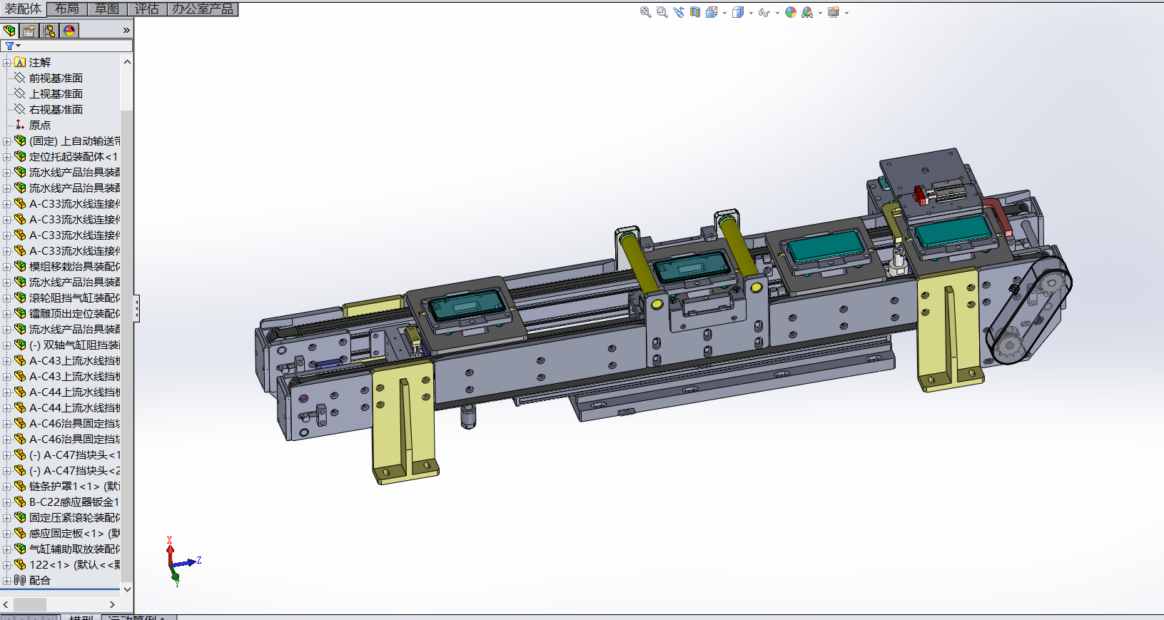Expand the 配合 mates node
The width and height of the screenshot is (1164, 620).
[6, 581]
